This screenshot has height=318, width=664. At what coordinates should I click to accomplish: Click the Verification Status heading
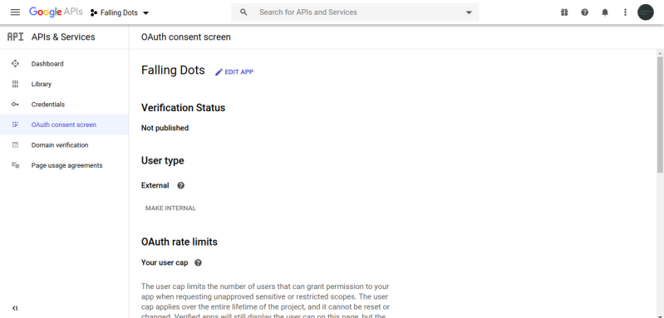click(x=184, y=107)
